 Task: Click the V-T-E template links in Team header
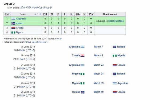(x=38, y=14)
